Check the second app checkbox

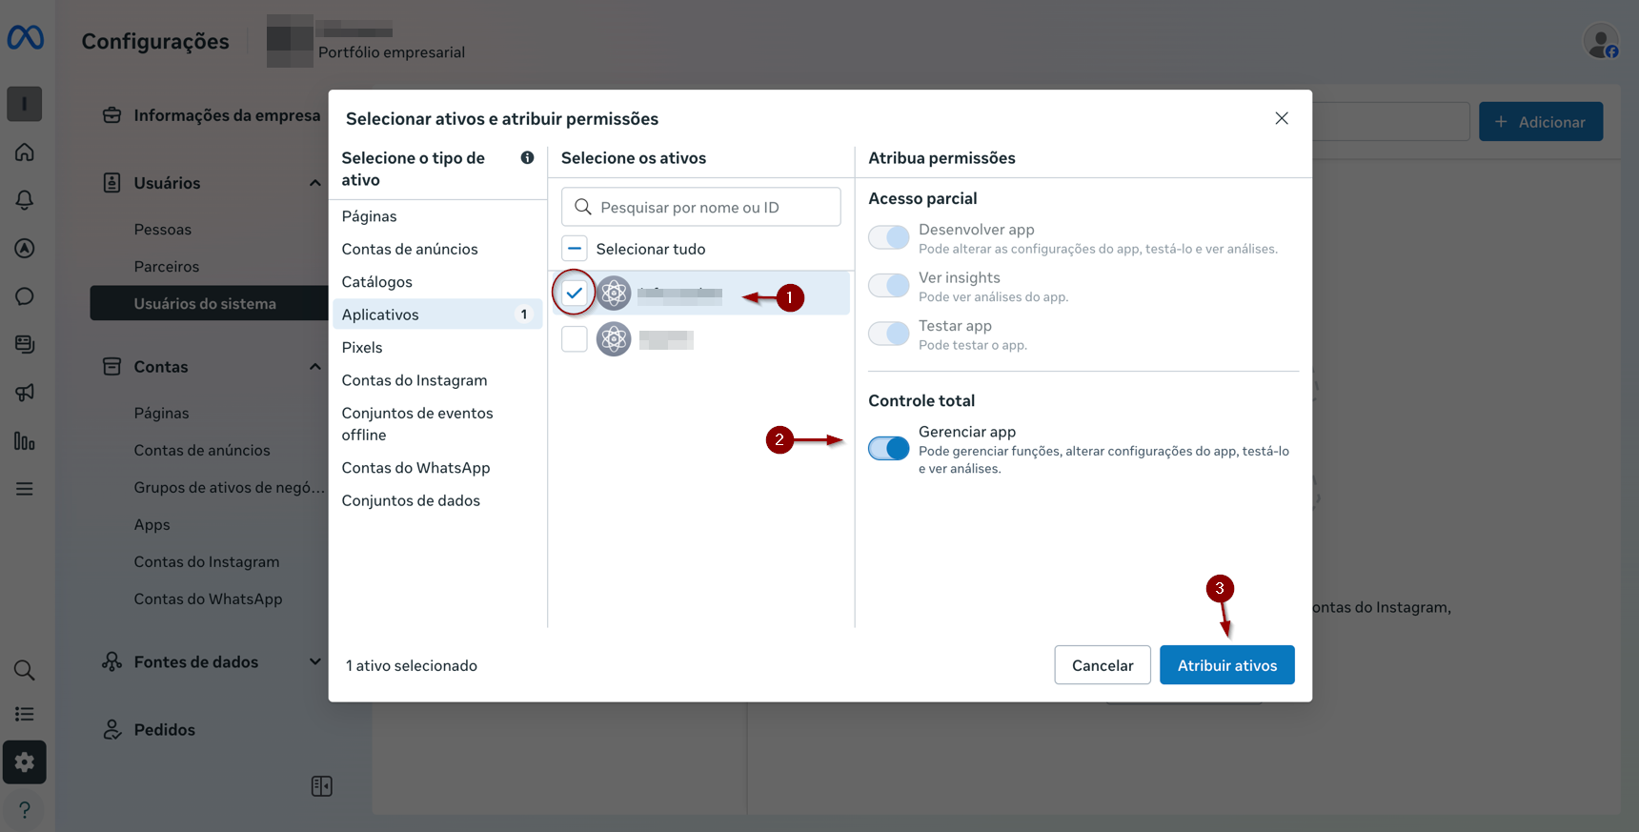[575, 339]
